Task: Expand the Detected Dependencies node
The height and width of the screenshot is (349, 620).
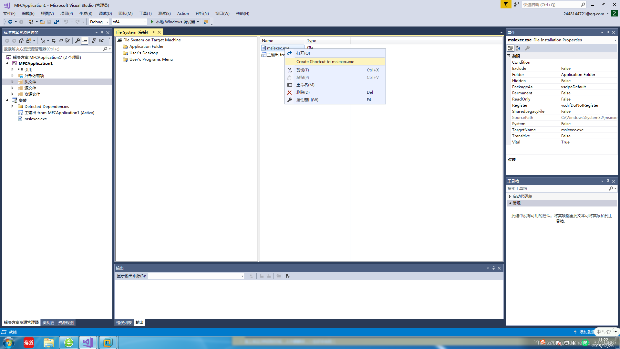Action: 13,106
